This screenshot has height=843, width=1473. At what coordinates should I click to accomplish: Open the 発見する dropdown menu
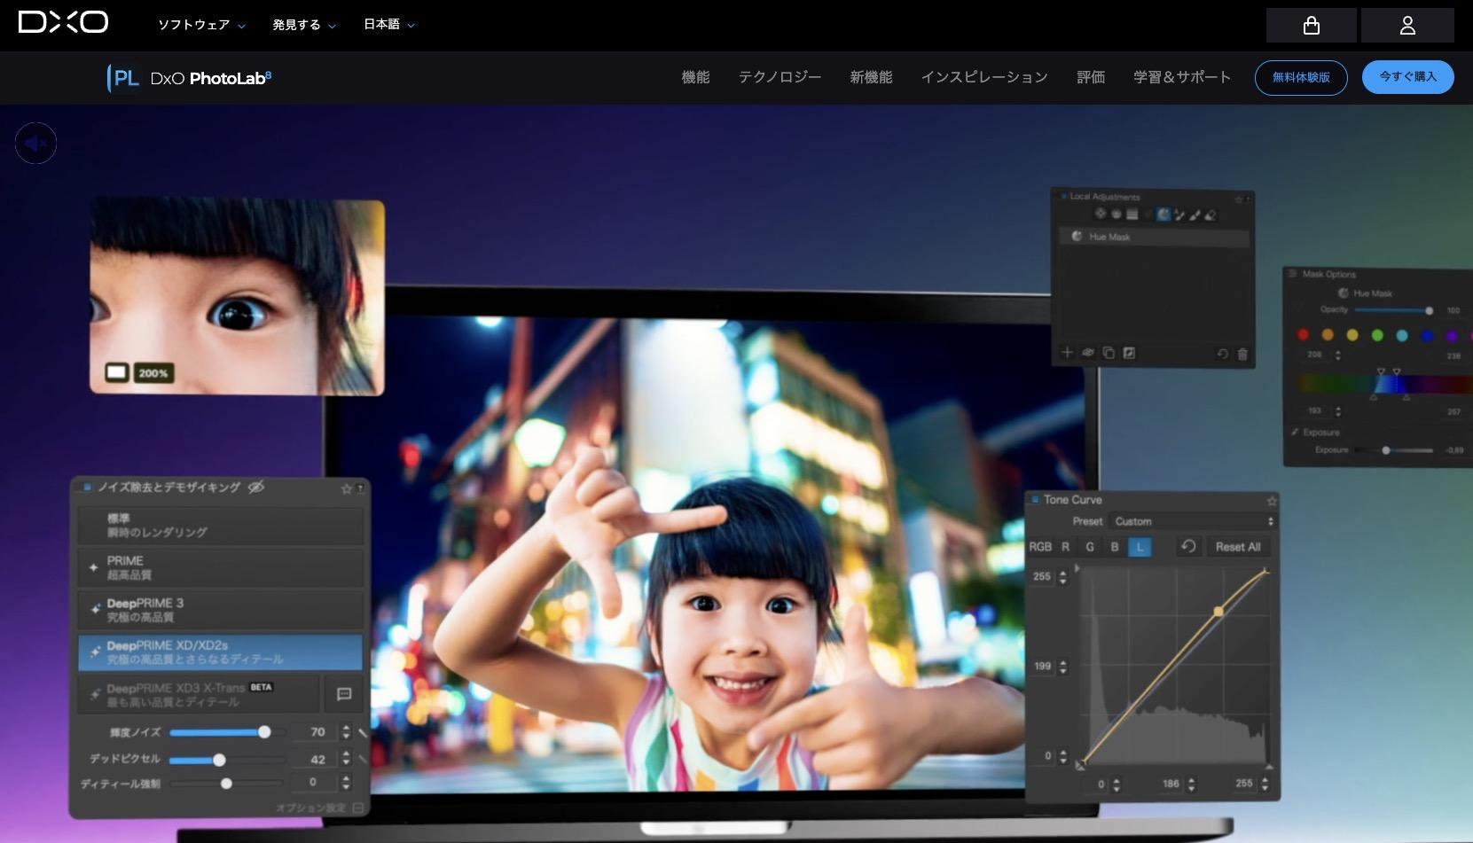coord(304,25)
